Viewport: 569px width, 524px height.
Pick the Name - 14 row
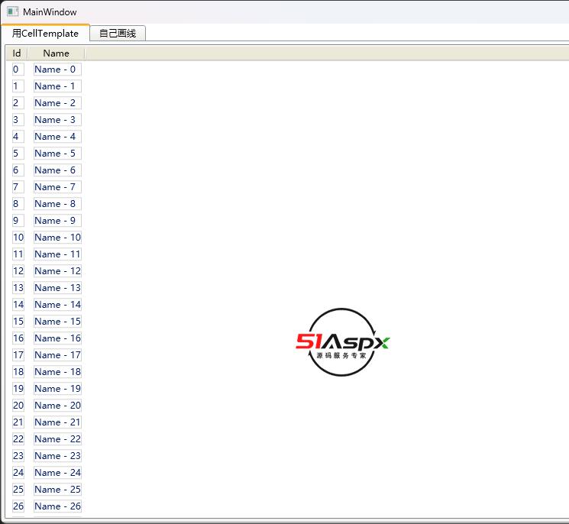coord(57,305)
